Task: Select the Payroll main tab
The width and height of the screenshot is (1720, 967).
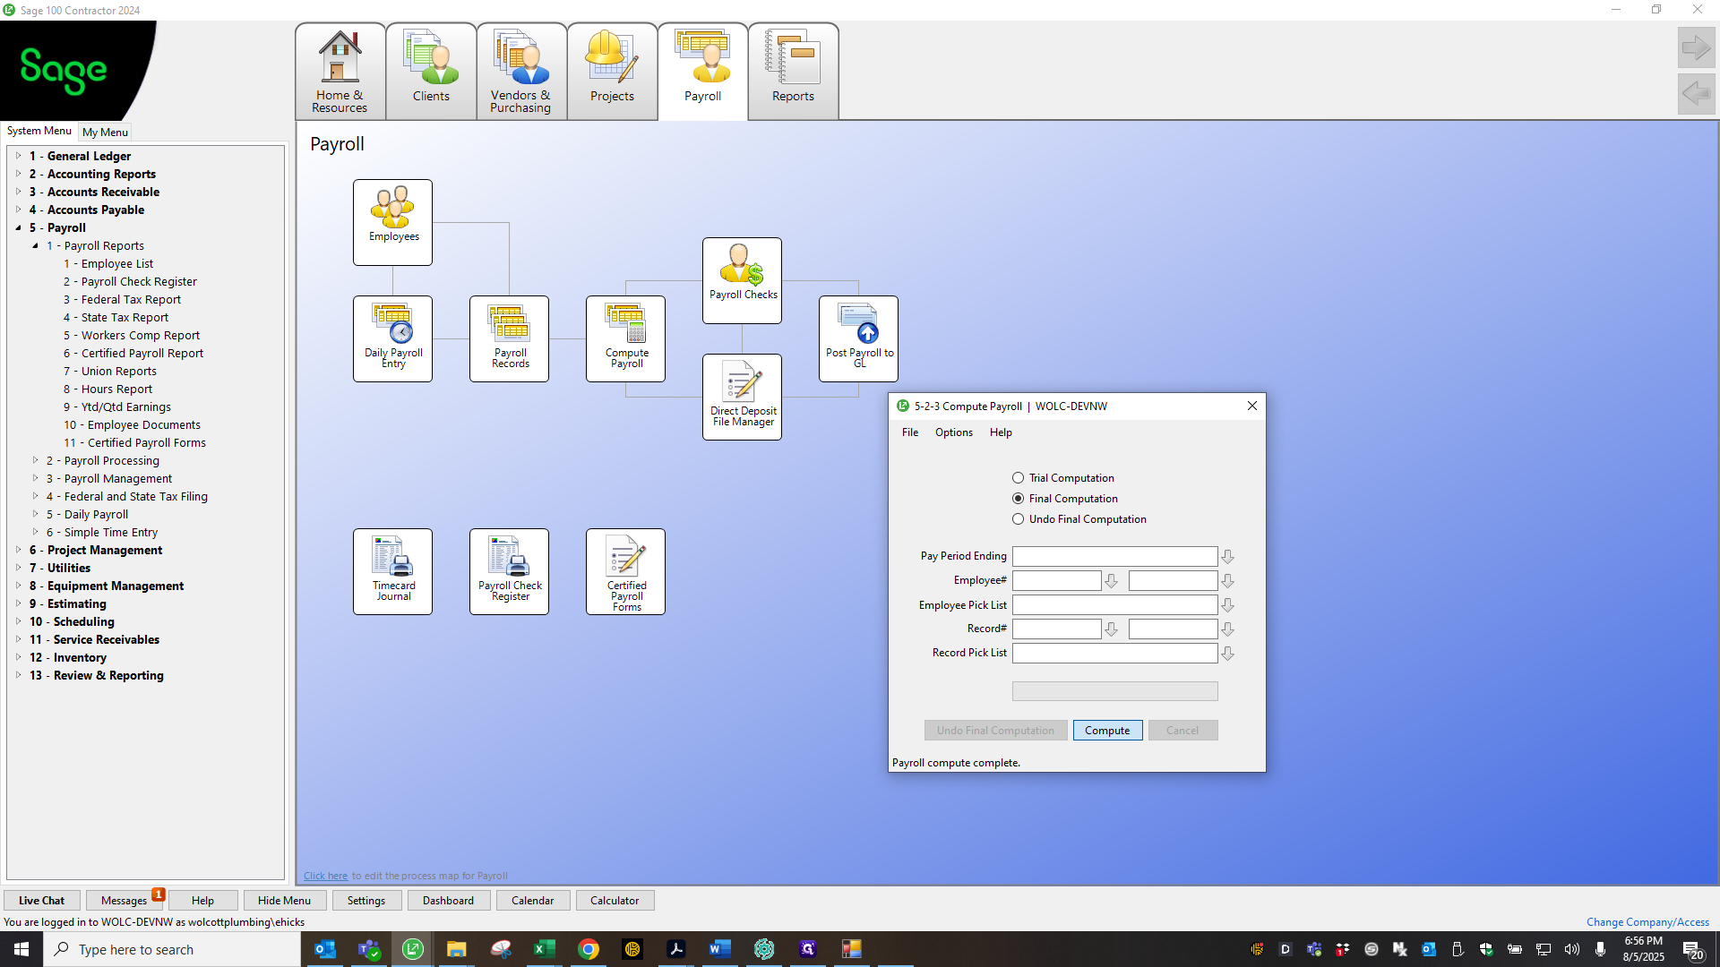Action: 702,72
